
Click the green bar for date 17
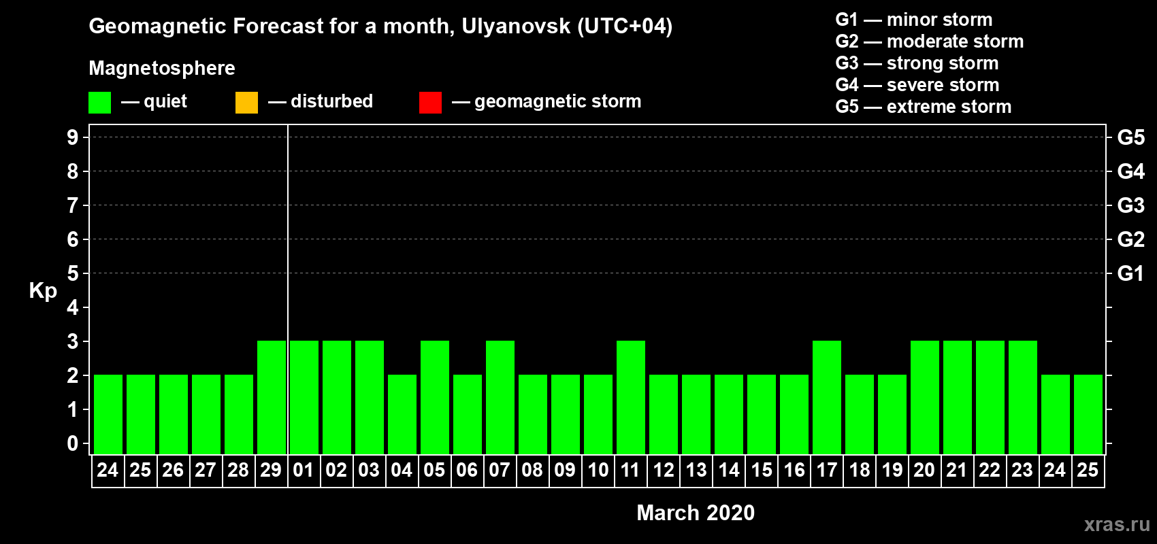click(x=827, y=397)
